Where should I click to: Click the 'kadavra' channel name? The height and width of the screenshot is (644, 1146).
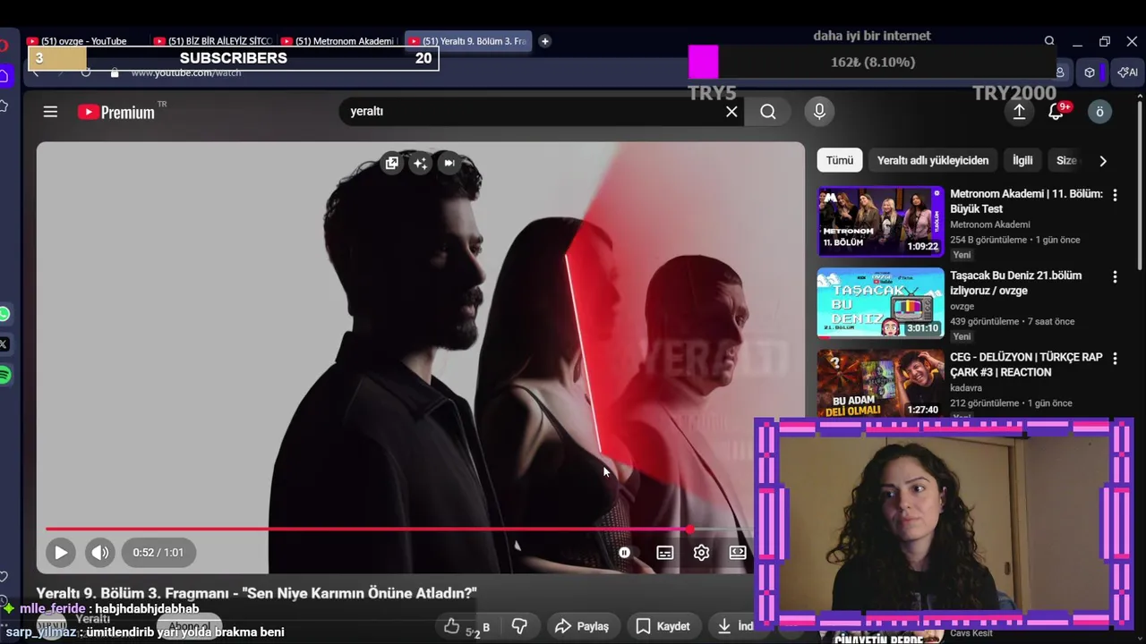(966, 388)
